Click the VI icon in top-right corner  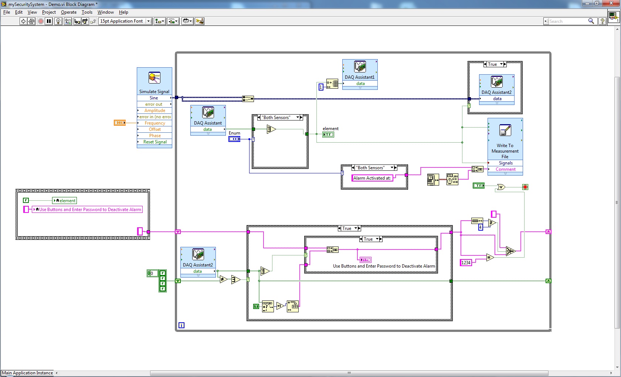coord(614,17)
